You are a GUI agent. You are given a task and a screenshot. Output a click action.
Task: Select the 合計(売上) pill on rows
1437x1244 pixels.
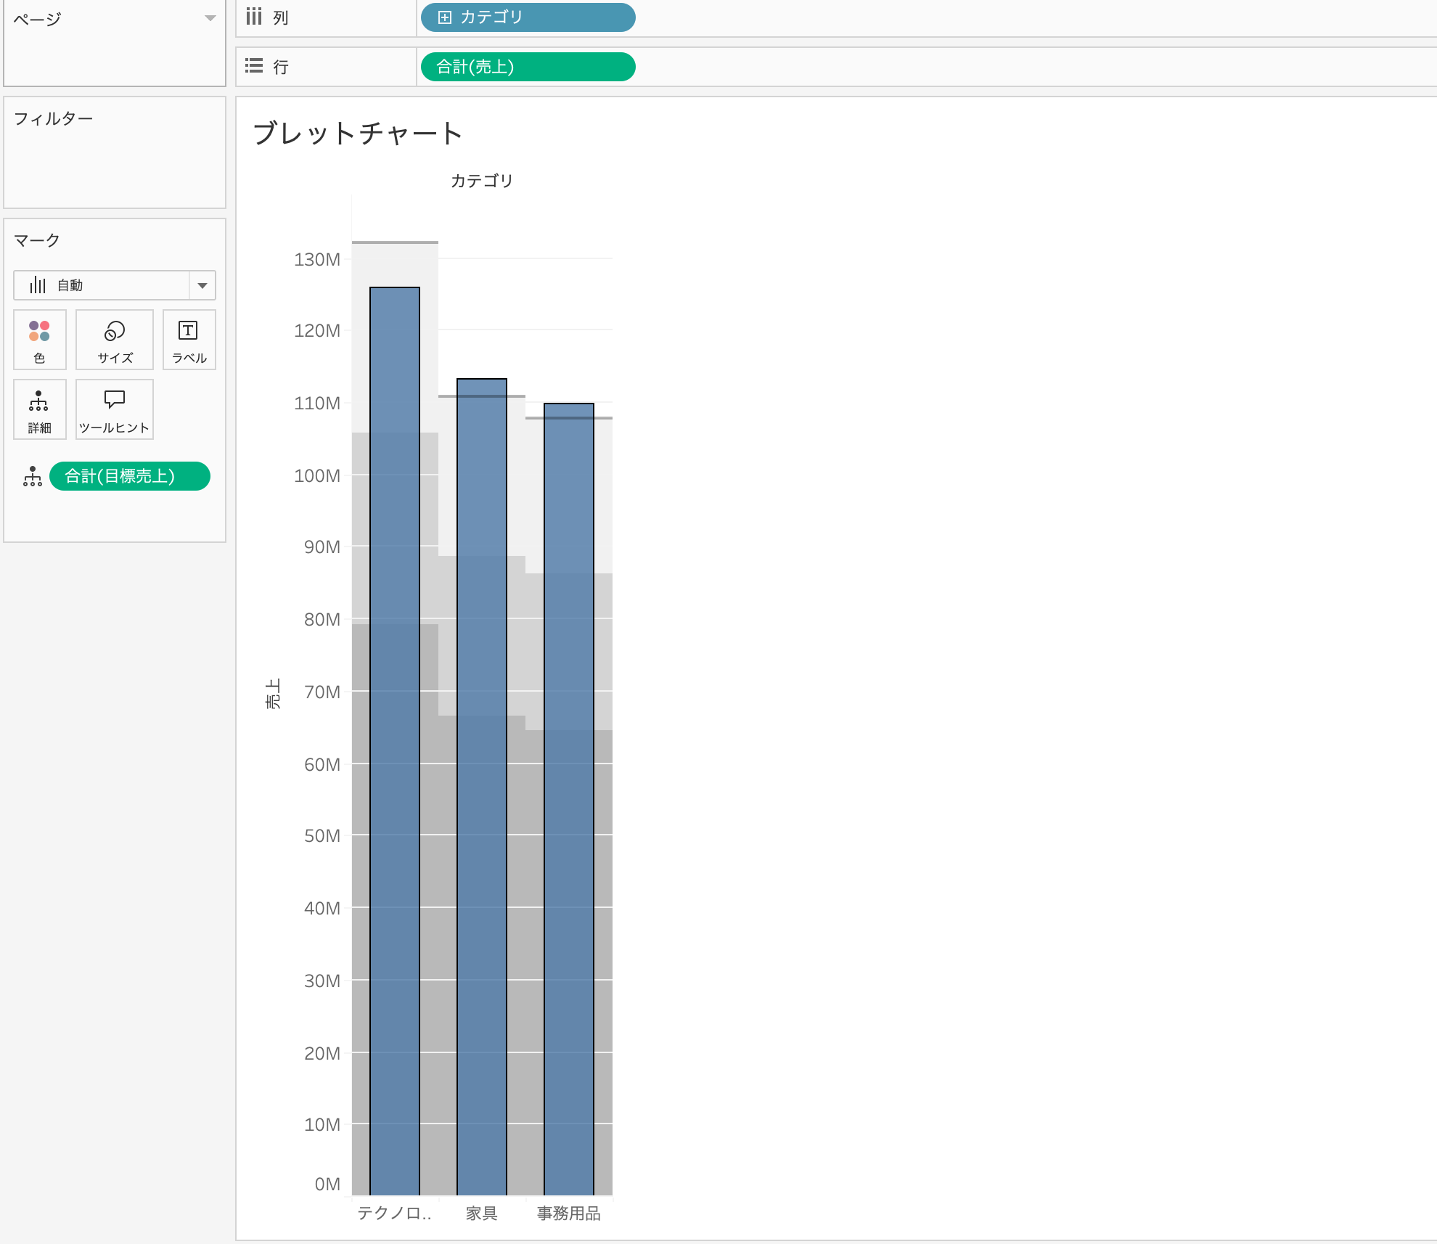pyautogui.click(x=528, y=67)
